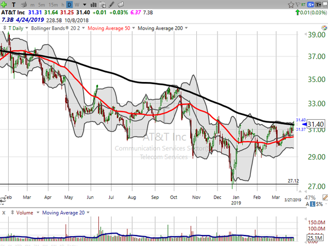The width and height of the screenshot is (328, 246).
Task: Switch to the 15m timeframe
Action: [53, 4]
